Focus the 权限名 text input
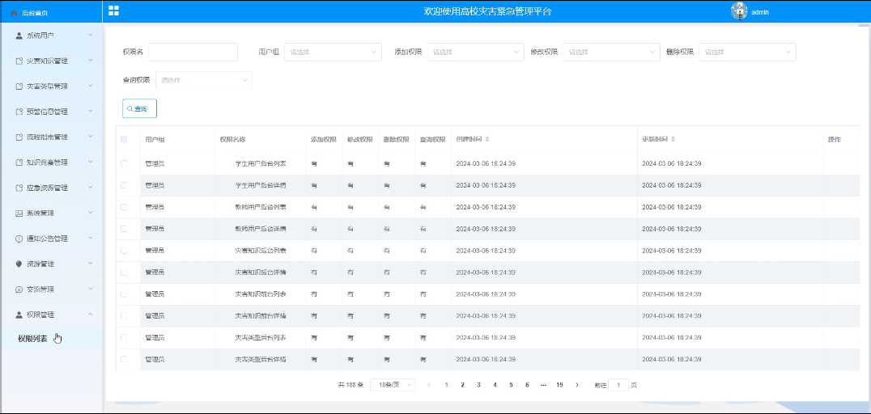The height and width of the screenshot is (414, 871). point(193,53)
